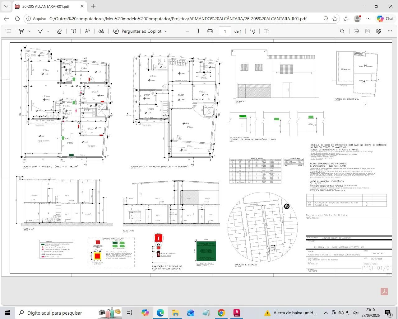Toggle fit to width view
The width and height of the screenshot is (398, 319).
(x=210, y=31)
